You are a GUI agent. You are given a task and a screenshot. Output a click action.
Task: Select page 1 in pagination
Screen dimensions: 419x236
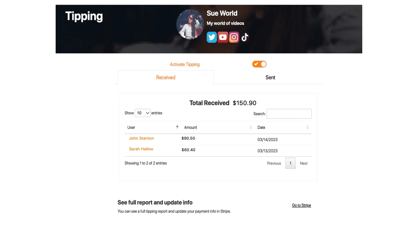290,163
